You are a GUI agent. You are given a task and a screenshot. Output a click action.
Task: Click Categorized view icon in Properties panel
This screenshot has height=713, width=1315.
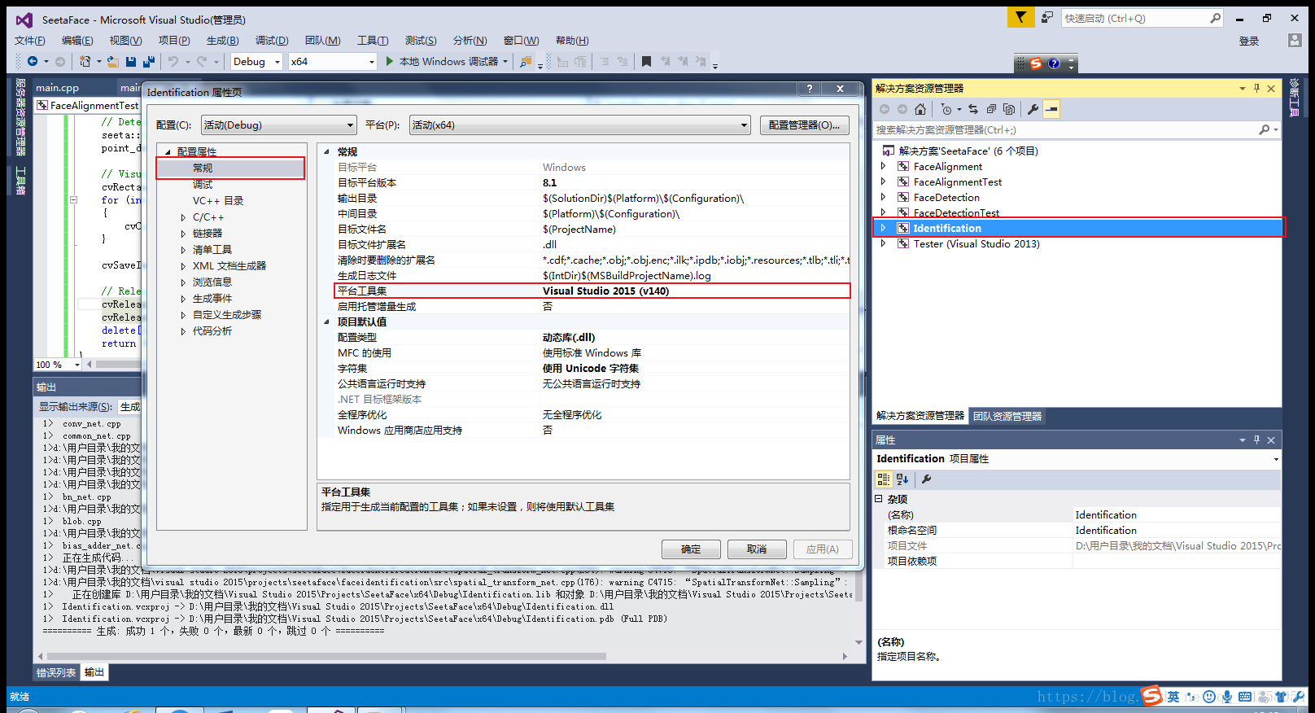(884, 479)
